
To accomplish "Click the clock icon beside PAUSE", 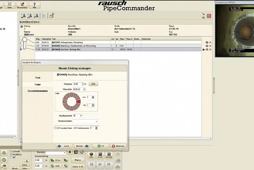I will pos(118,154).
